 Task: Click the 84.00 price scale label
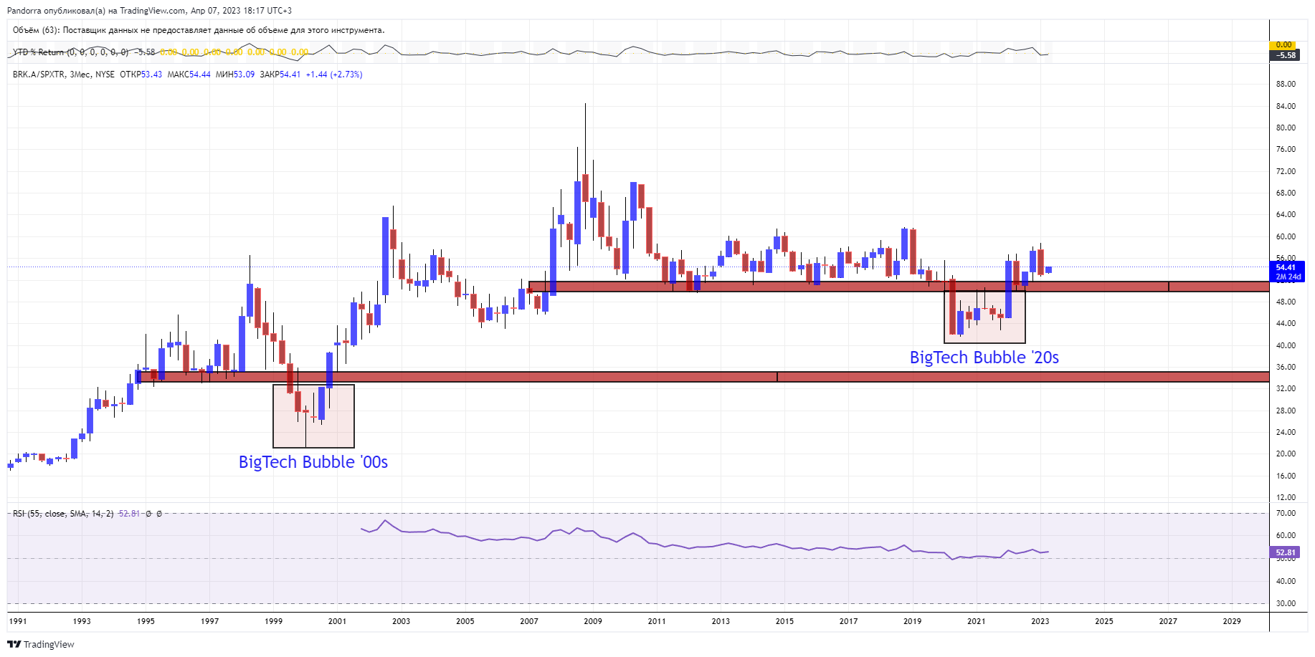[x=1286, y=106]
